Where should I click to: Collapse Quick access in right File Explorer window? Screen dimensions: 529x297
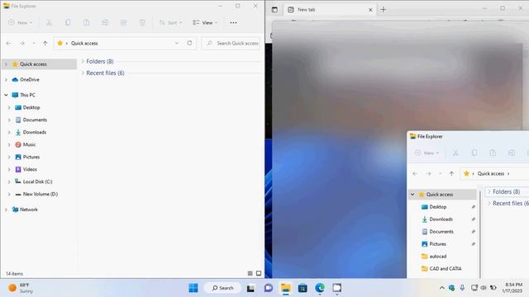pyautogui.click(x=412, y=195)
